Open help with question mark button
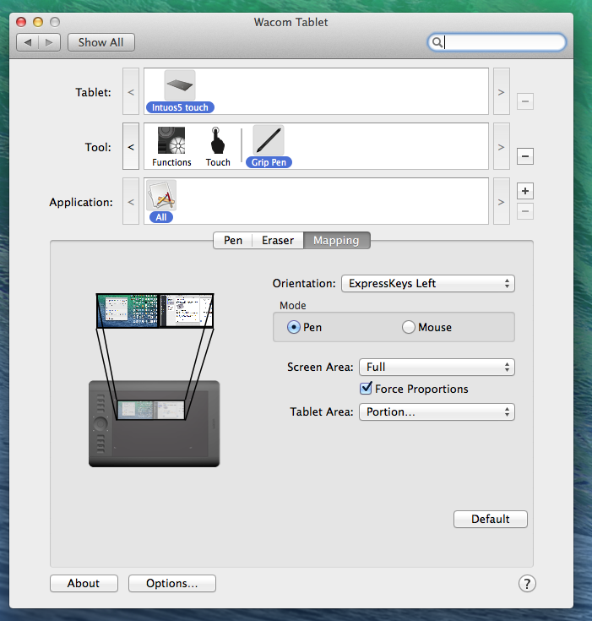 tap(527, 583)
